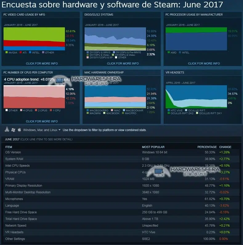
Task: Open the VR Headsets table line item
Action: click(x=121, y=232)
